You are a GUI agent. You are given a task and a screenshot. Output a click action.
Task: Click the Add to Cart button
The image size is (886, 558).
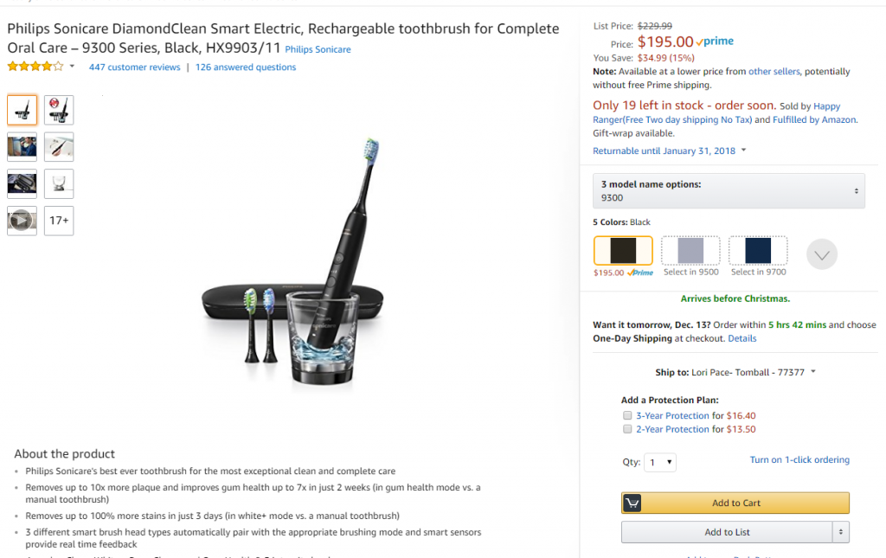click(x=735, y=503)
